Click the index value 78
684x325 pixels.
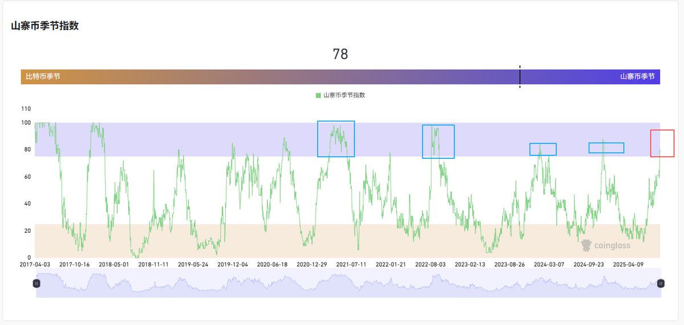pos(340,54)
